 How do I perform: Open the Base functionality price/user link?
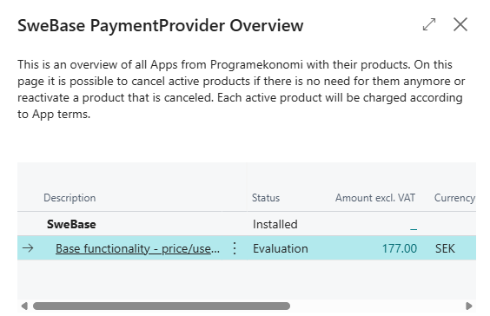click(x=137, y=248)
